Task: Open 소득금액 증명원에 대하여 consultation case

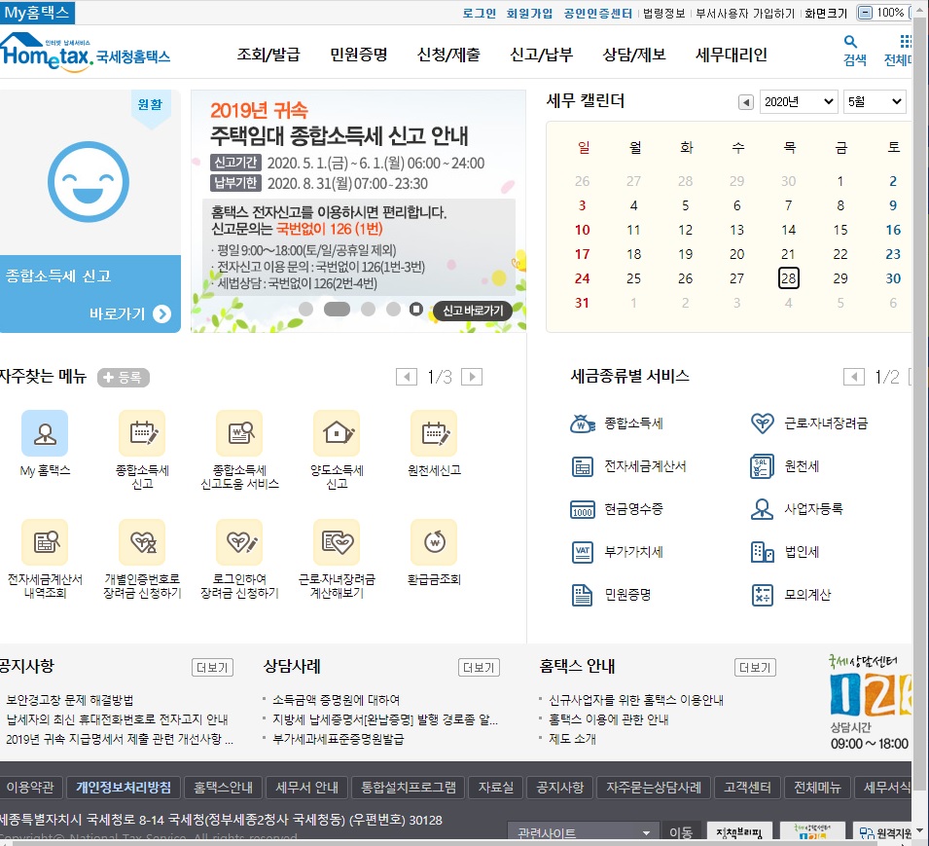Action: pos(336,700)
